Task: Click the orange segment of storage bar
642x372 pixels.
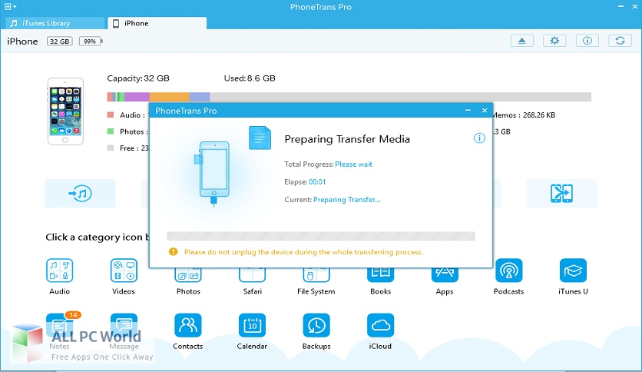Action: tap(169, 97)
